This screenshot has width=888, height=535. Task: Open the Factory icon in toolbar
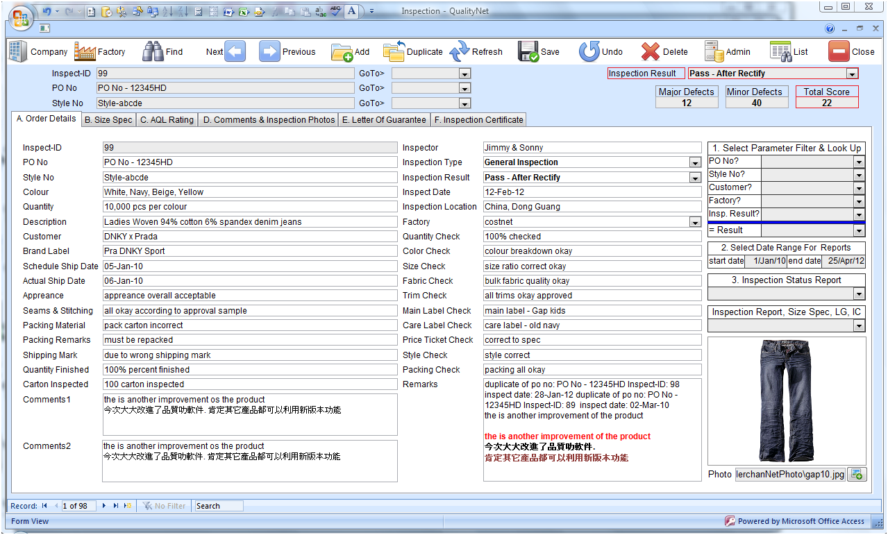tap(85, 51)
